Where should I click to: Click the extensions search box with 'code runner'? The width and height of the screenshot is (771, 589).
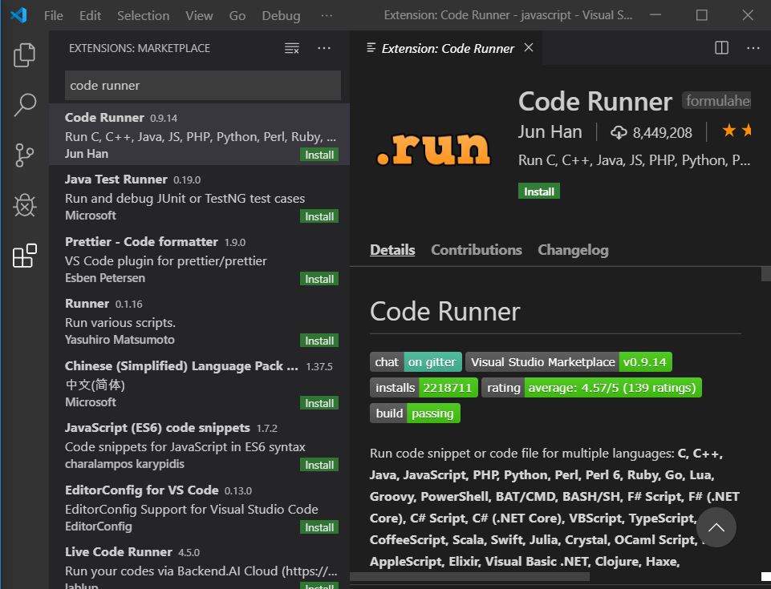(203, 86)
